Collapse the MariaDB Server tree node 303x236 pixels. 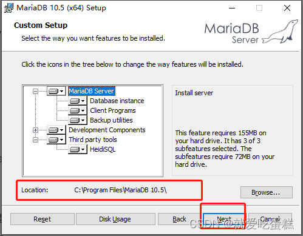pos(35,92)
